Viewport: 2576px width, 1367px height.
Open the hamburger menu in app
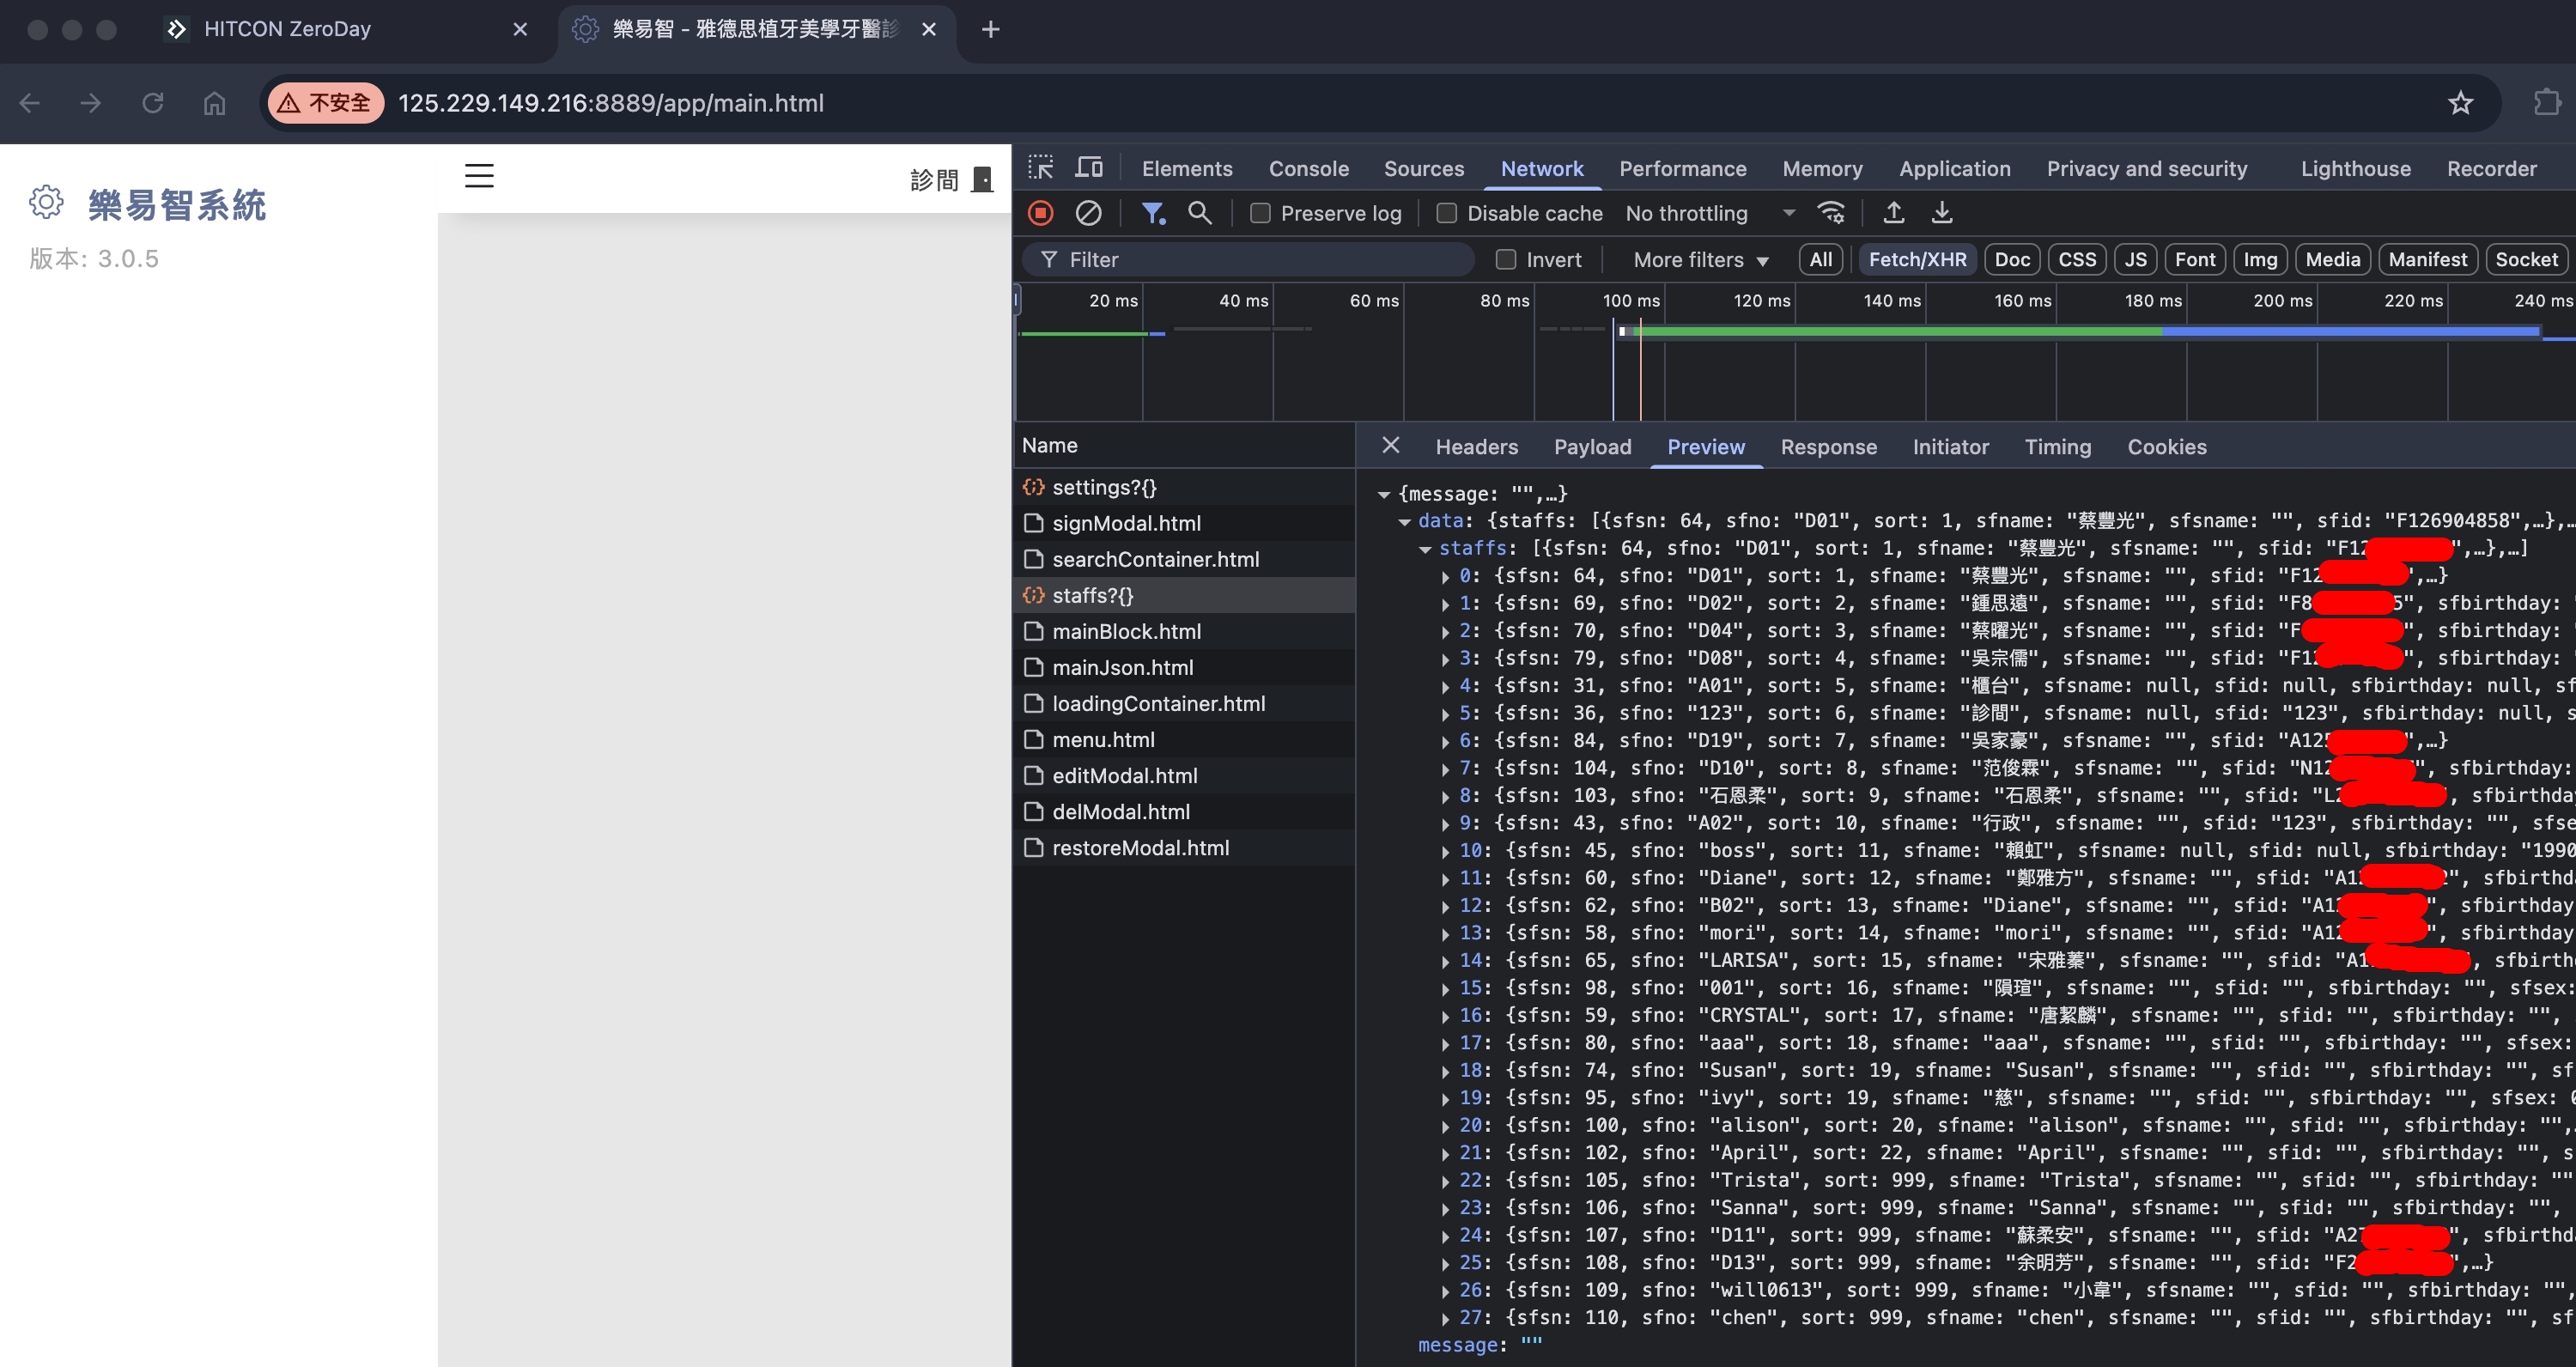click(479, 176)
